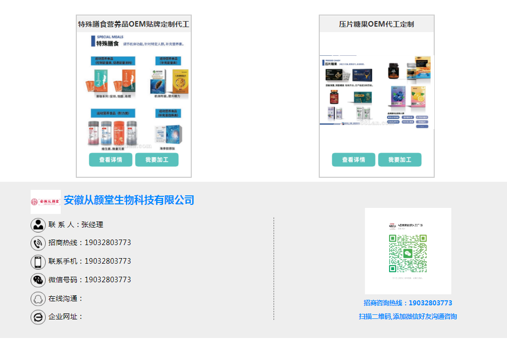Screen dimensions: 507x342
Task: Click the mobile phone icon
Action: click(x=38, y=262)
